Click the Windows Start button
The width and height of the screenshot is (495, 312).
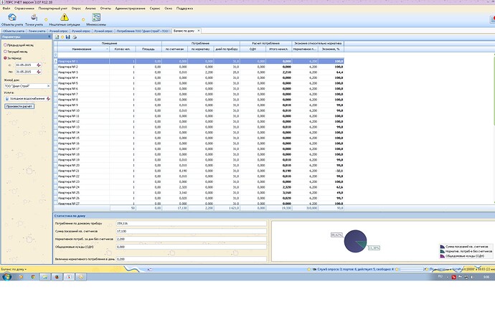pyautogui.click(x=6, y=277)
